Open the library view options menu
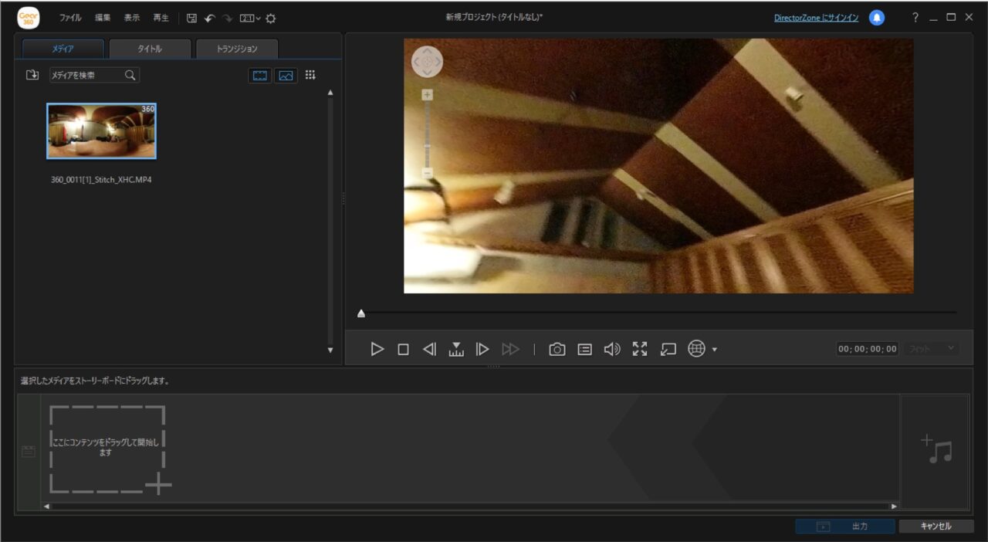 [x=310, y=75]
